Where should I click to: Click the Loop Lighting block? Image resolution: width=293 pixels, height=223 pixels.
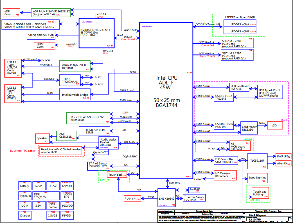pyautogui.click(x=257, y=178)
